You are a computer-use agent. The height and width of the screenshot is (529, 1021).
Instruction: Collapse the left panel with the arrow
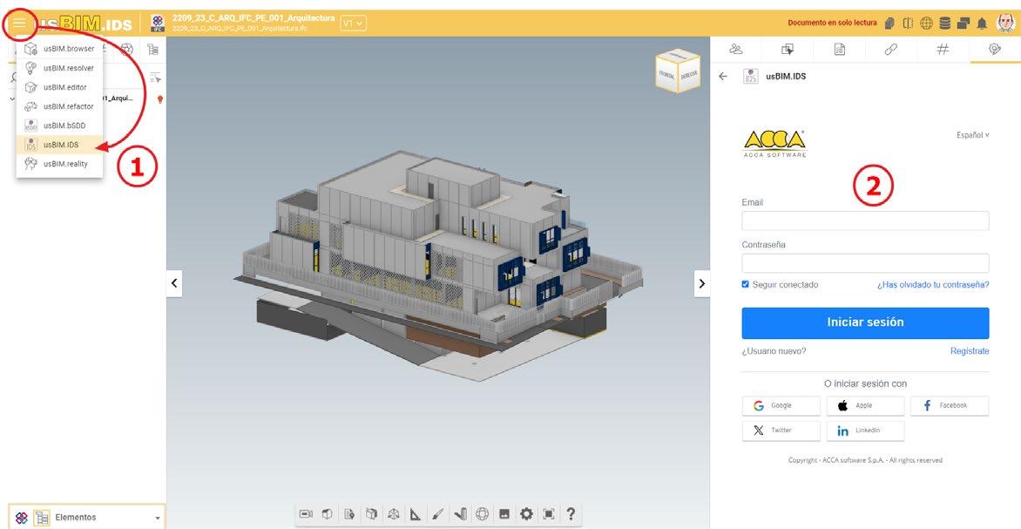174,283
